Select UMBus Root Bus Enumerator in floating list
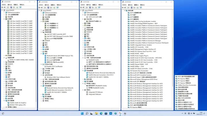This screenshot has width=207, height=116. coord(187,85)
